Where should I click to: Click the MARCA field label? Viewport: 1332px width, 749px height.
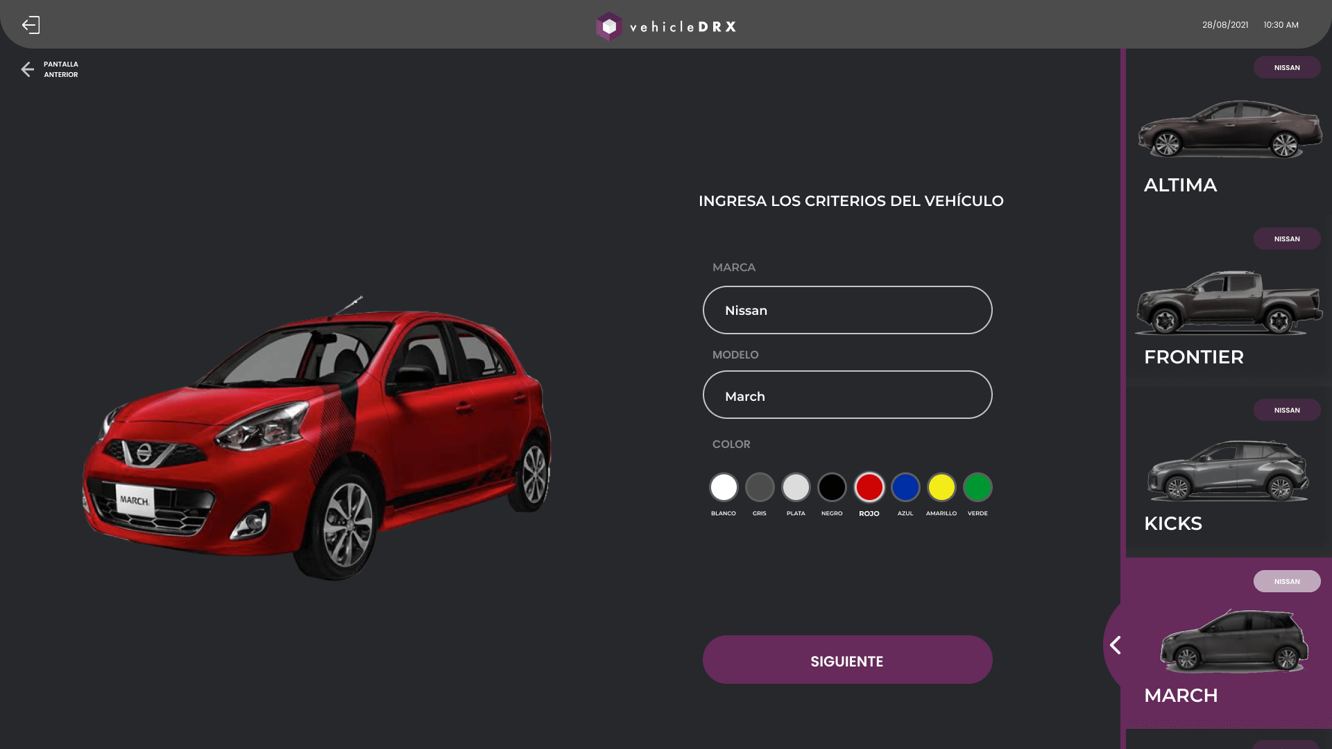(x=734, y=268)
